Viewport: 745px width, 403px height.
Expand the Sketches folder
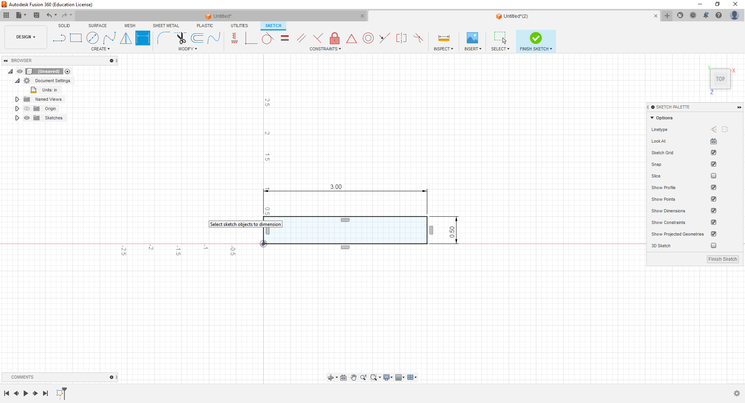[x=17, y=118]
